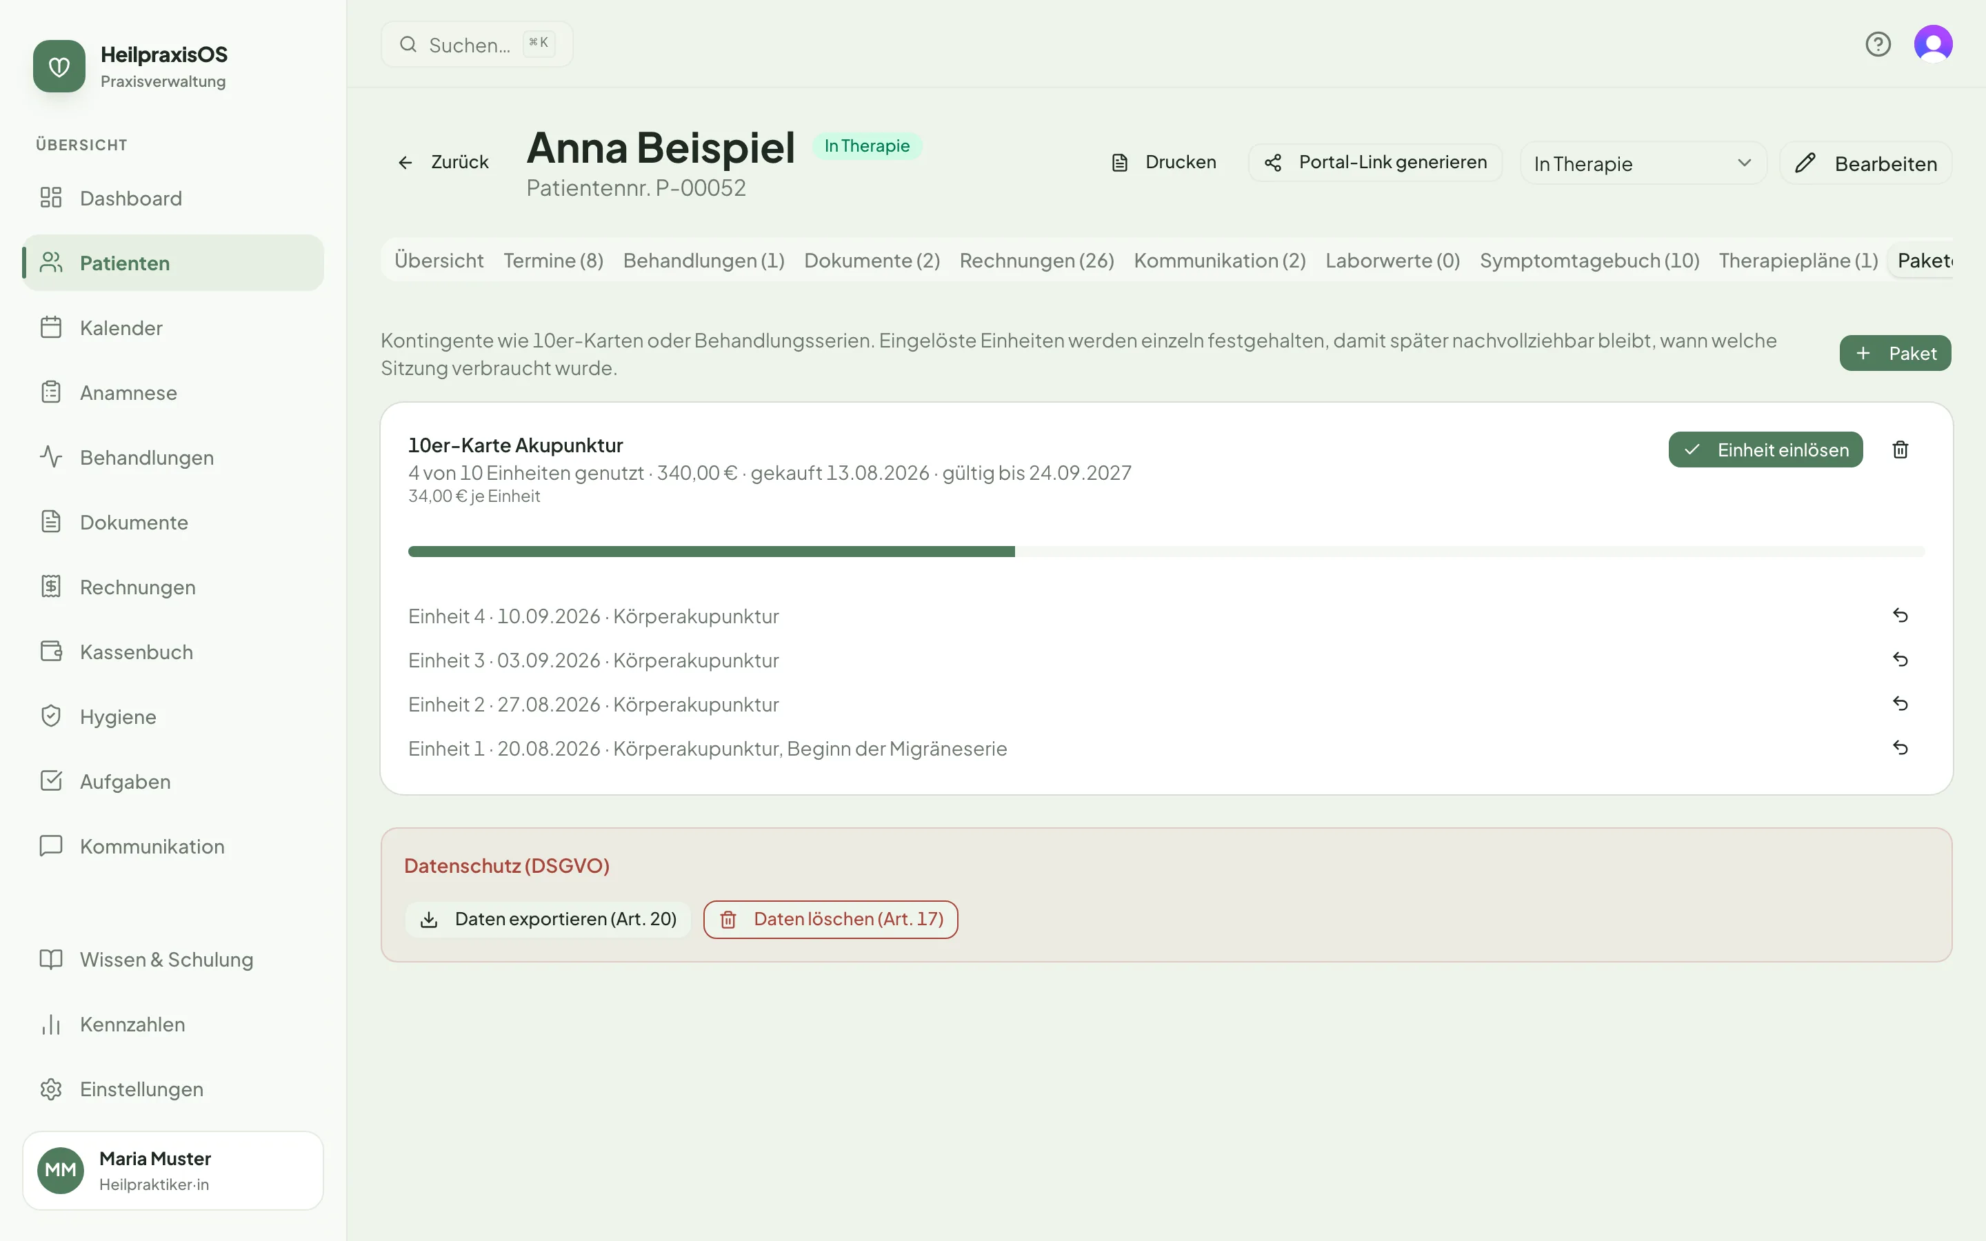1986x1241 pixels.
Task: Select the Laborwerte (0) tab
Action: click(1393, 261)
